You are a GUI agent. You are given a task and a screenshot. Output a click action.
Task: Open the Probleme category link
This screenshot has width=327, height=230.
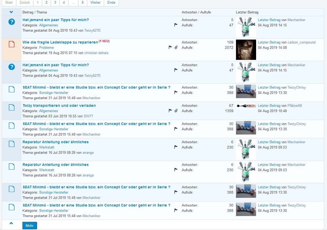tap(46, 48)
